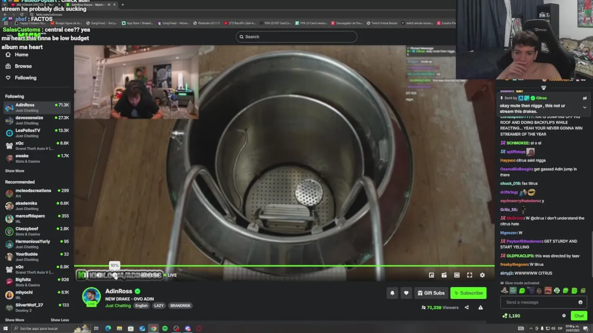The image size is (593, 333).
Task: Click the Gift Subs button
Action: [431, 293]
